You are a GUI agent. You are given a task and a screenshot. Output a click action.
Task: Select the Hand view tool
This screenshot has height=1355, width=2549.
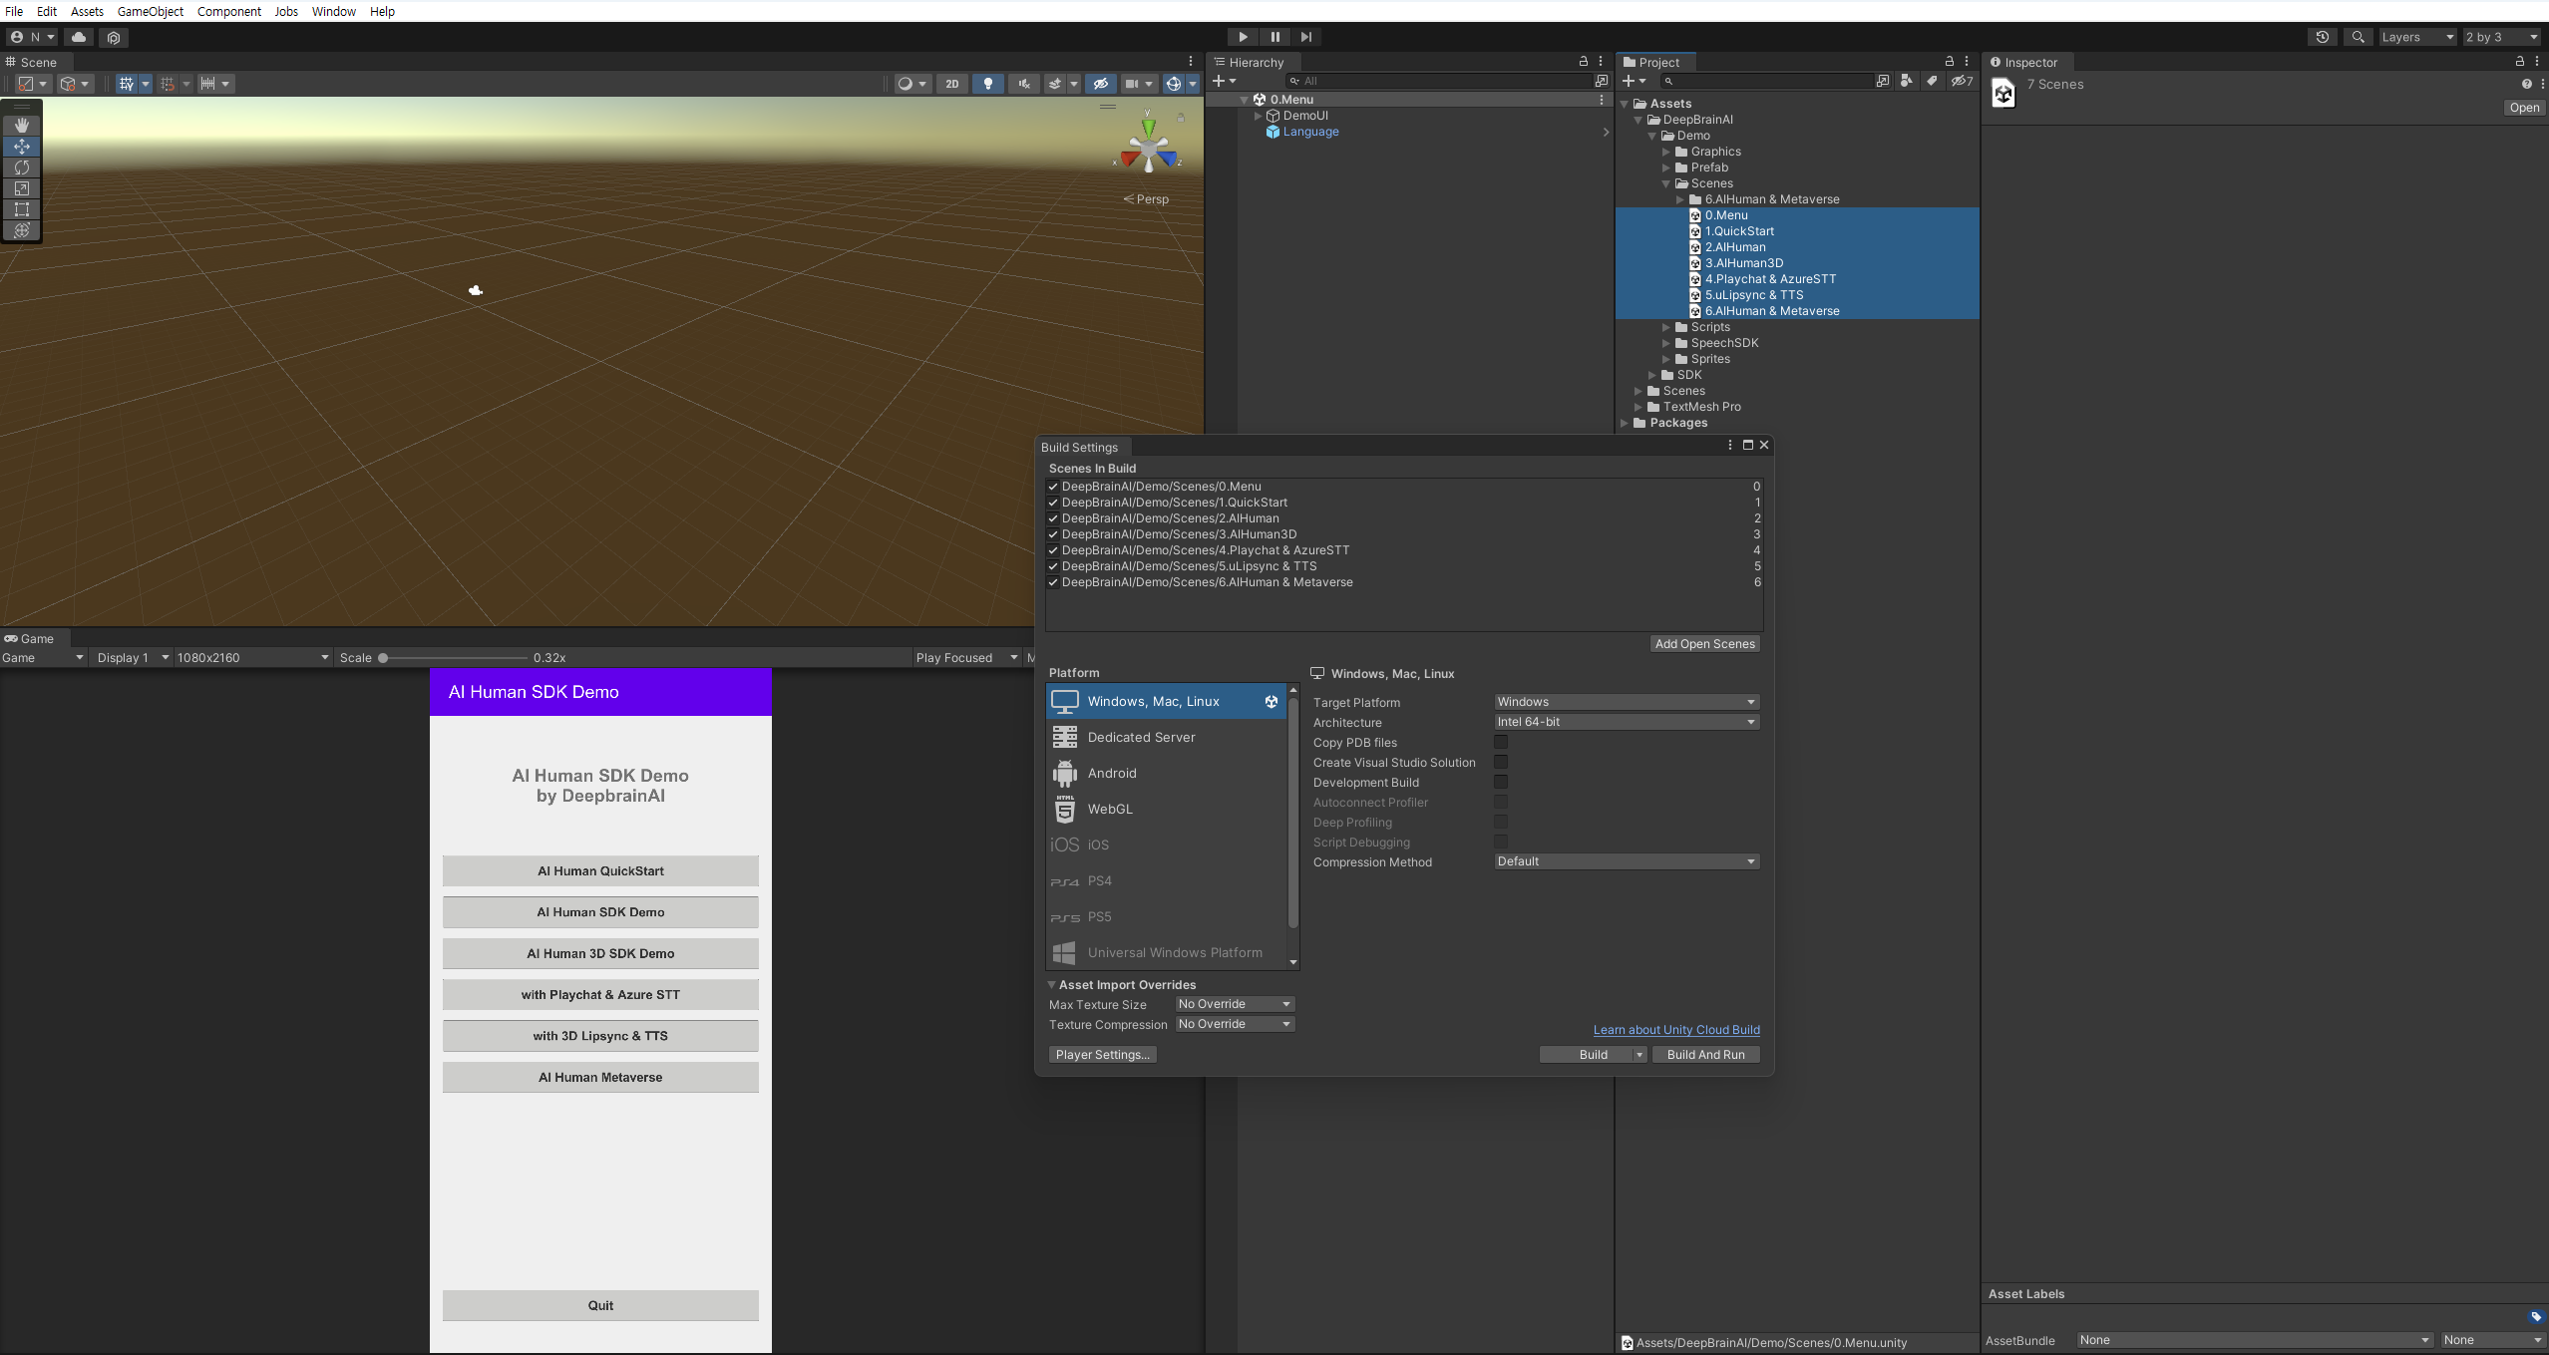click(22, 126)
